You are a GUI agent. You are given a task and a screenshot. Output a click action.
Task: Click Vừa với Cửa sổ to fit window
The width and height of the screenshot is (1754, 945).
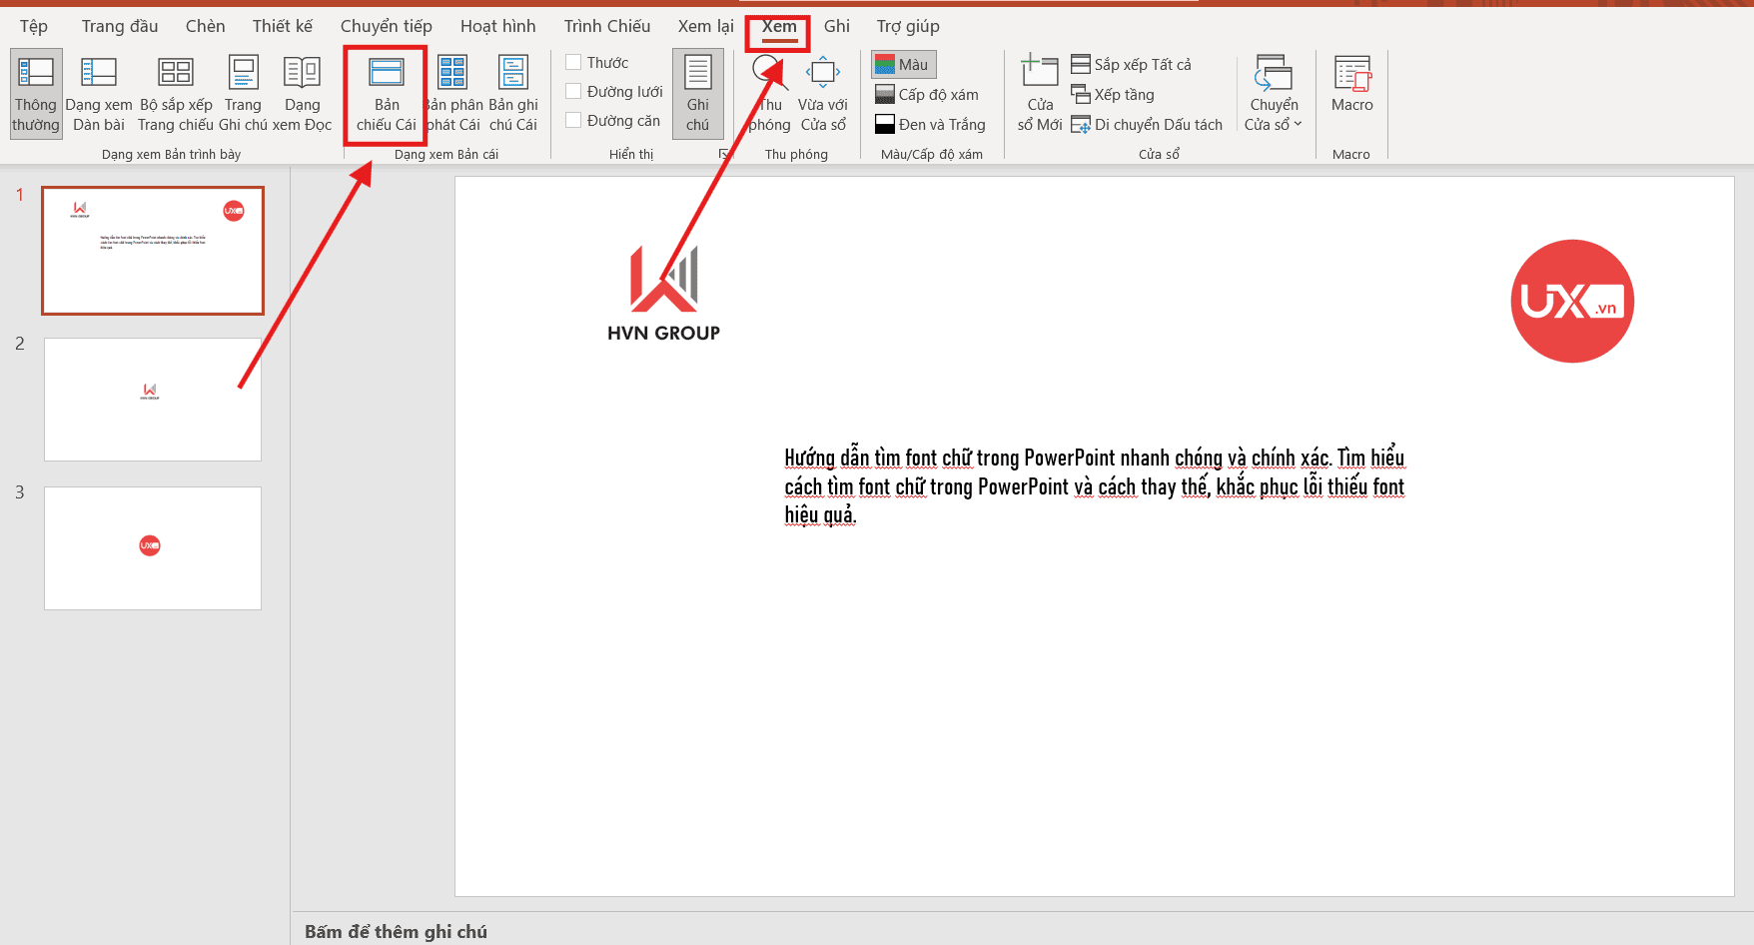(x=822, y=93)
